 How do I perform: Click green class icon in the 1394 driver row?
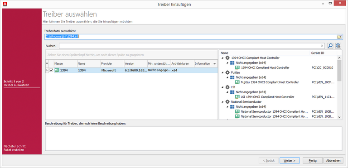[x=57, y=70]
